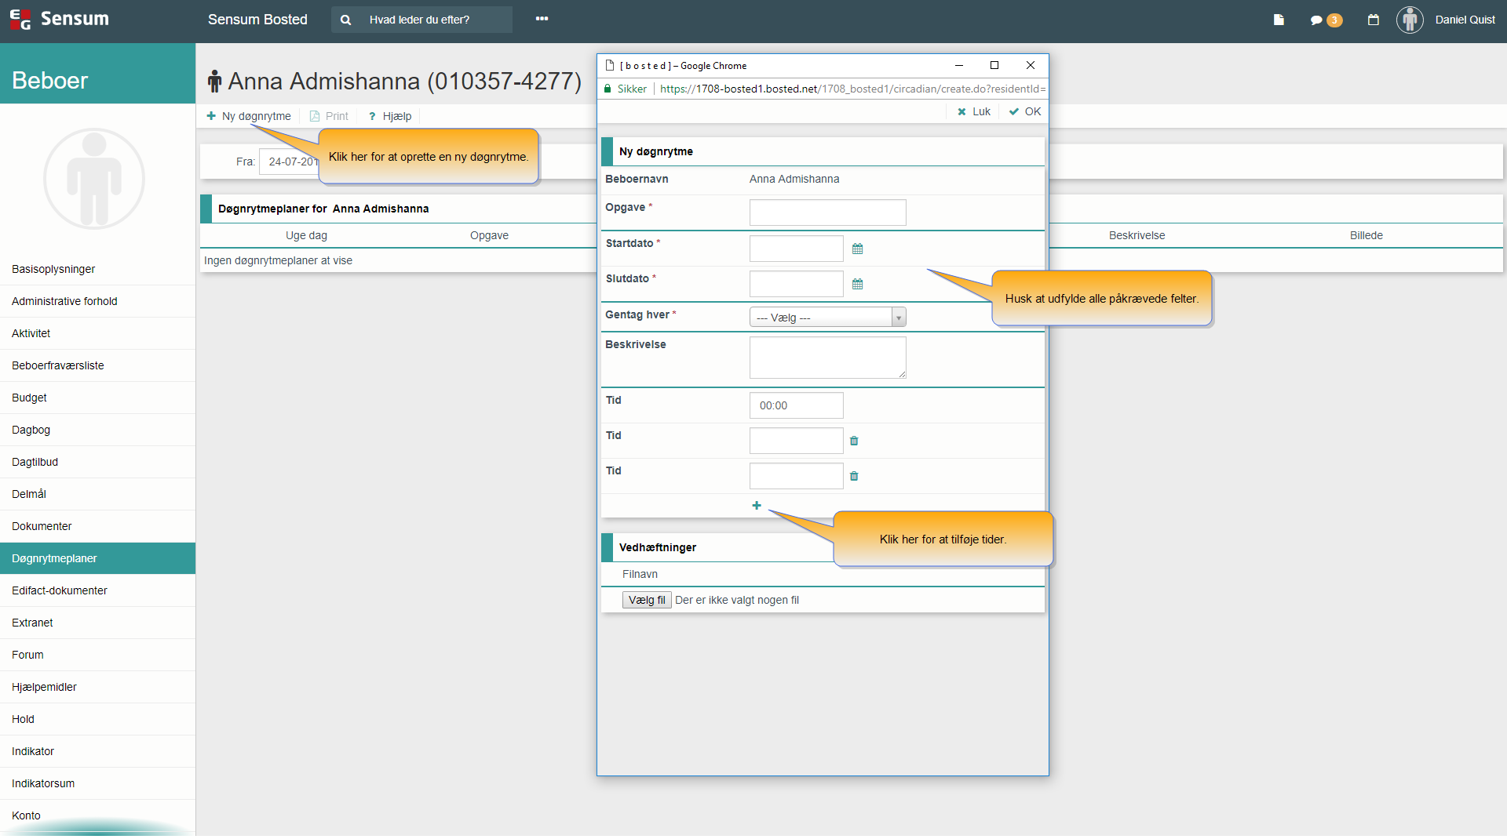Maximize the bosted Chrome popup window
1507x839 pixels.
point(994,65)
